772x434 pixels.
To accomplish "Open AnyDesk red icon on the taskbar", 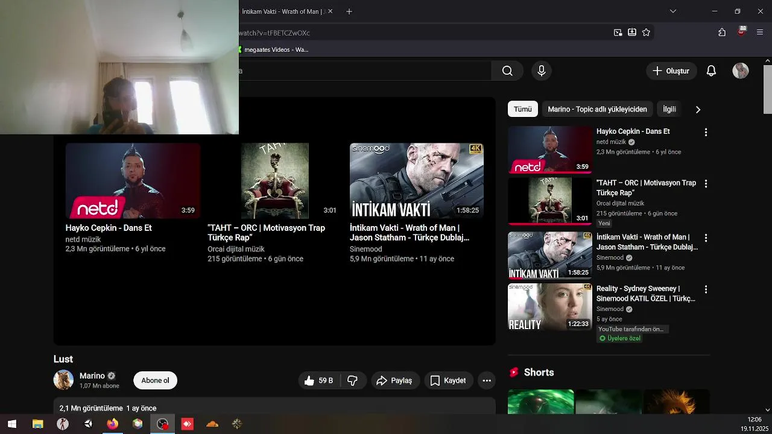I will click(x=187, y=424).
